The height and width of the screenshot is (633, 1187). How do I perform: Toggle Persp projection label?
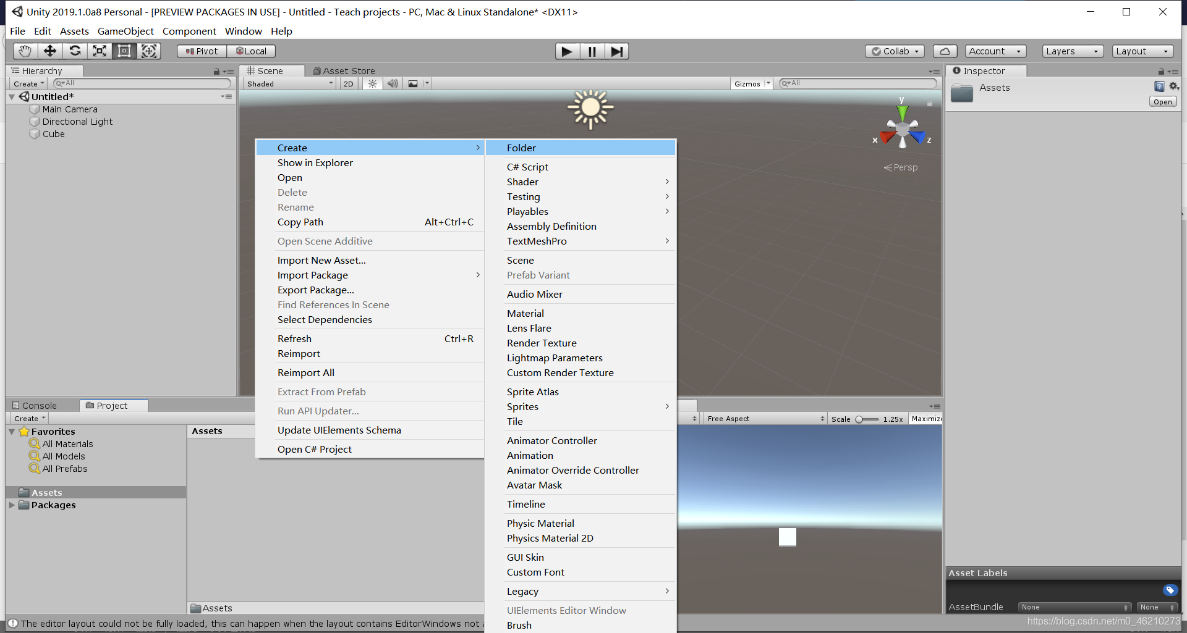(x=901, y=167)
